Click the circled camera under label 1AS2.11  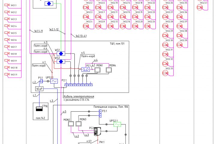click(x=110, y=17)
